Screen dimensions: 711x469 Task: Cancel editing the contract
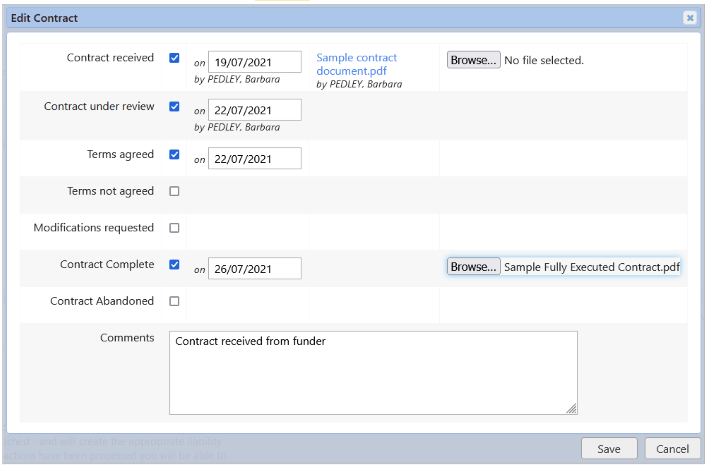pyautogui.click(x=672, y=449)
